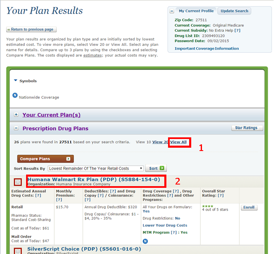
Task: Open Important Coverage Information link
Action: 207,48
